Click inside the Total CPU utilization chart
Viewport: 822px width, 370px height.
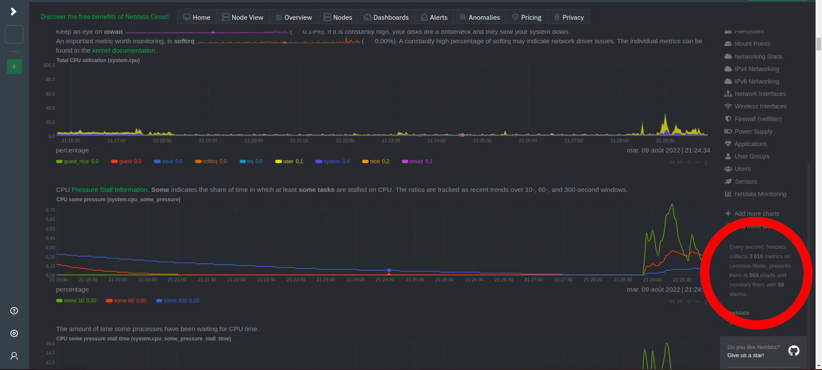(381, 101)
